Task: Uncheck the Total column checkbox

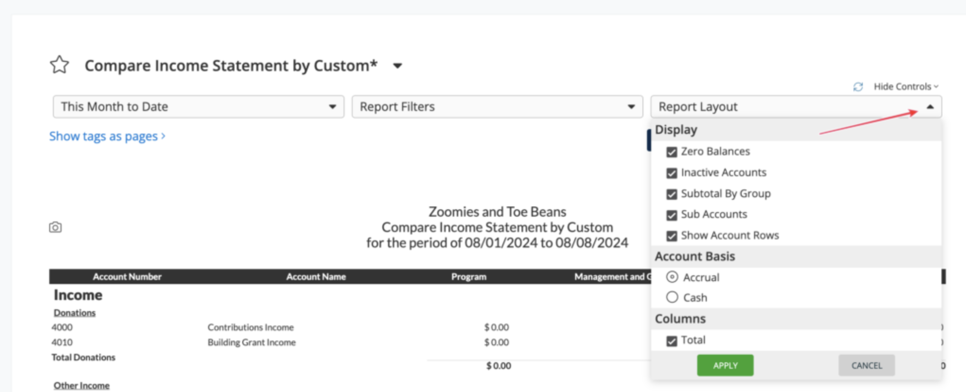Action: tap(671, 341)
